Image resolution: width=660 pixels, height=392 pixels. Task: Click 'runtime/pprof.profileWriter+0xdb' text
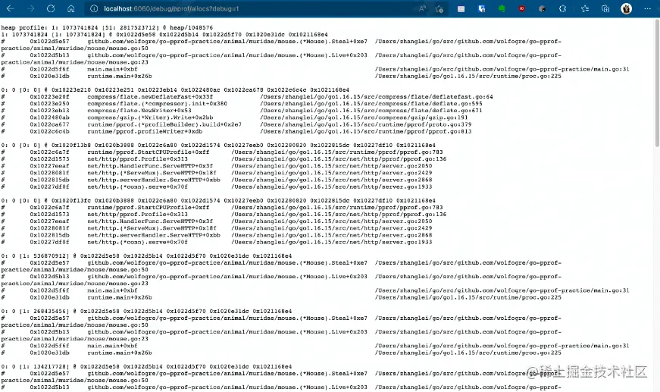point(145,131)
